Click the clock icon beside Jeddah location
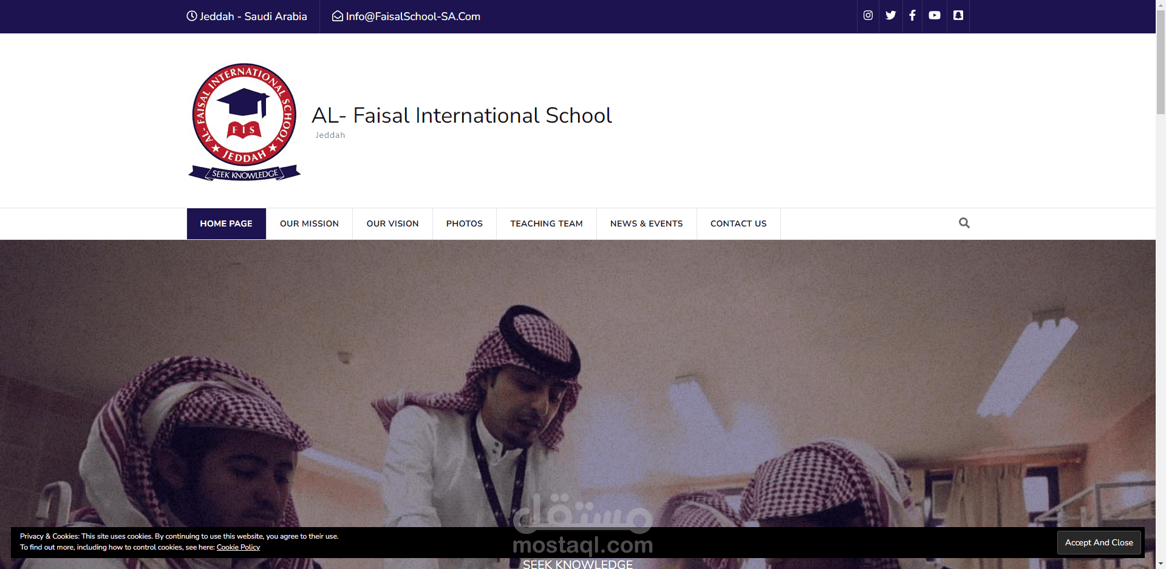 tap(192, 16)
